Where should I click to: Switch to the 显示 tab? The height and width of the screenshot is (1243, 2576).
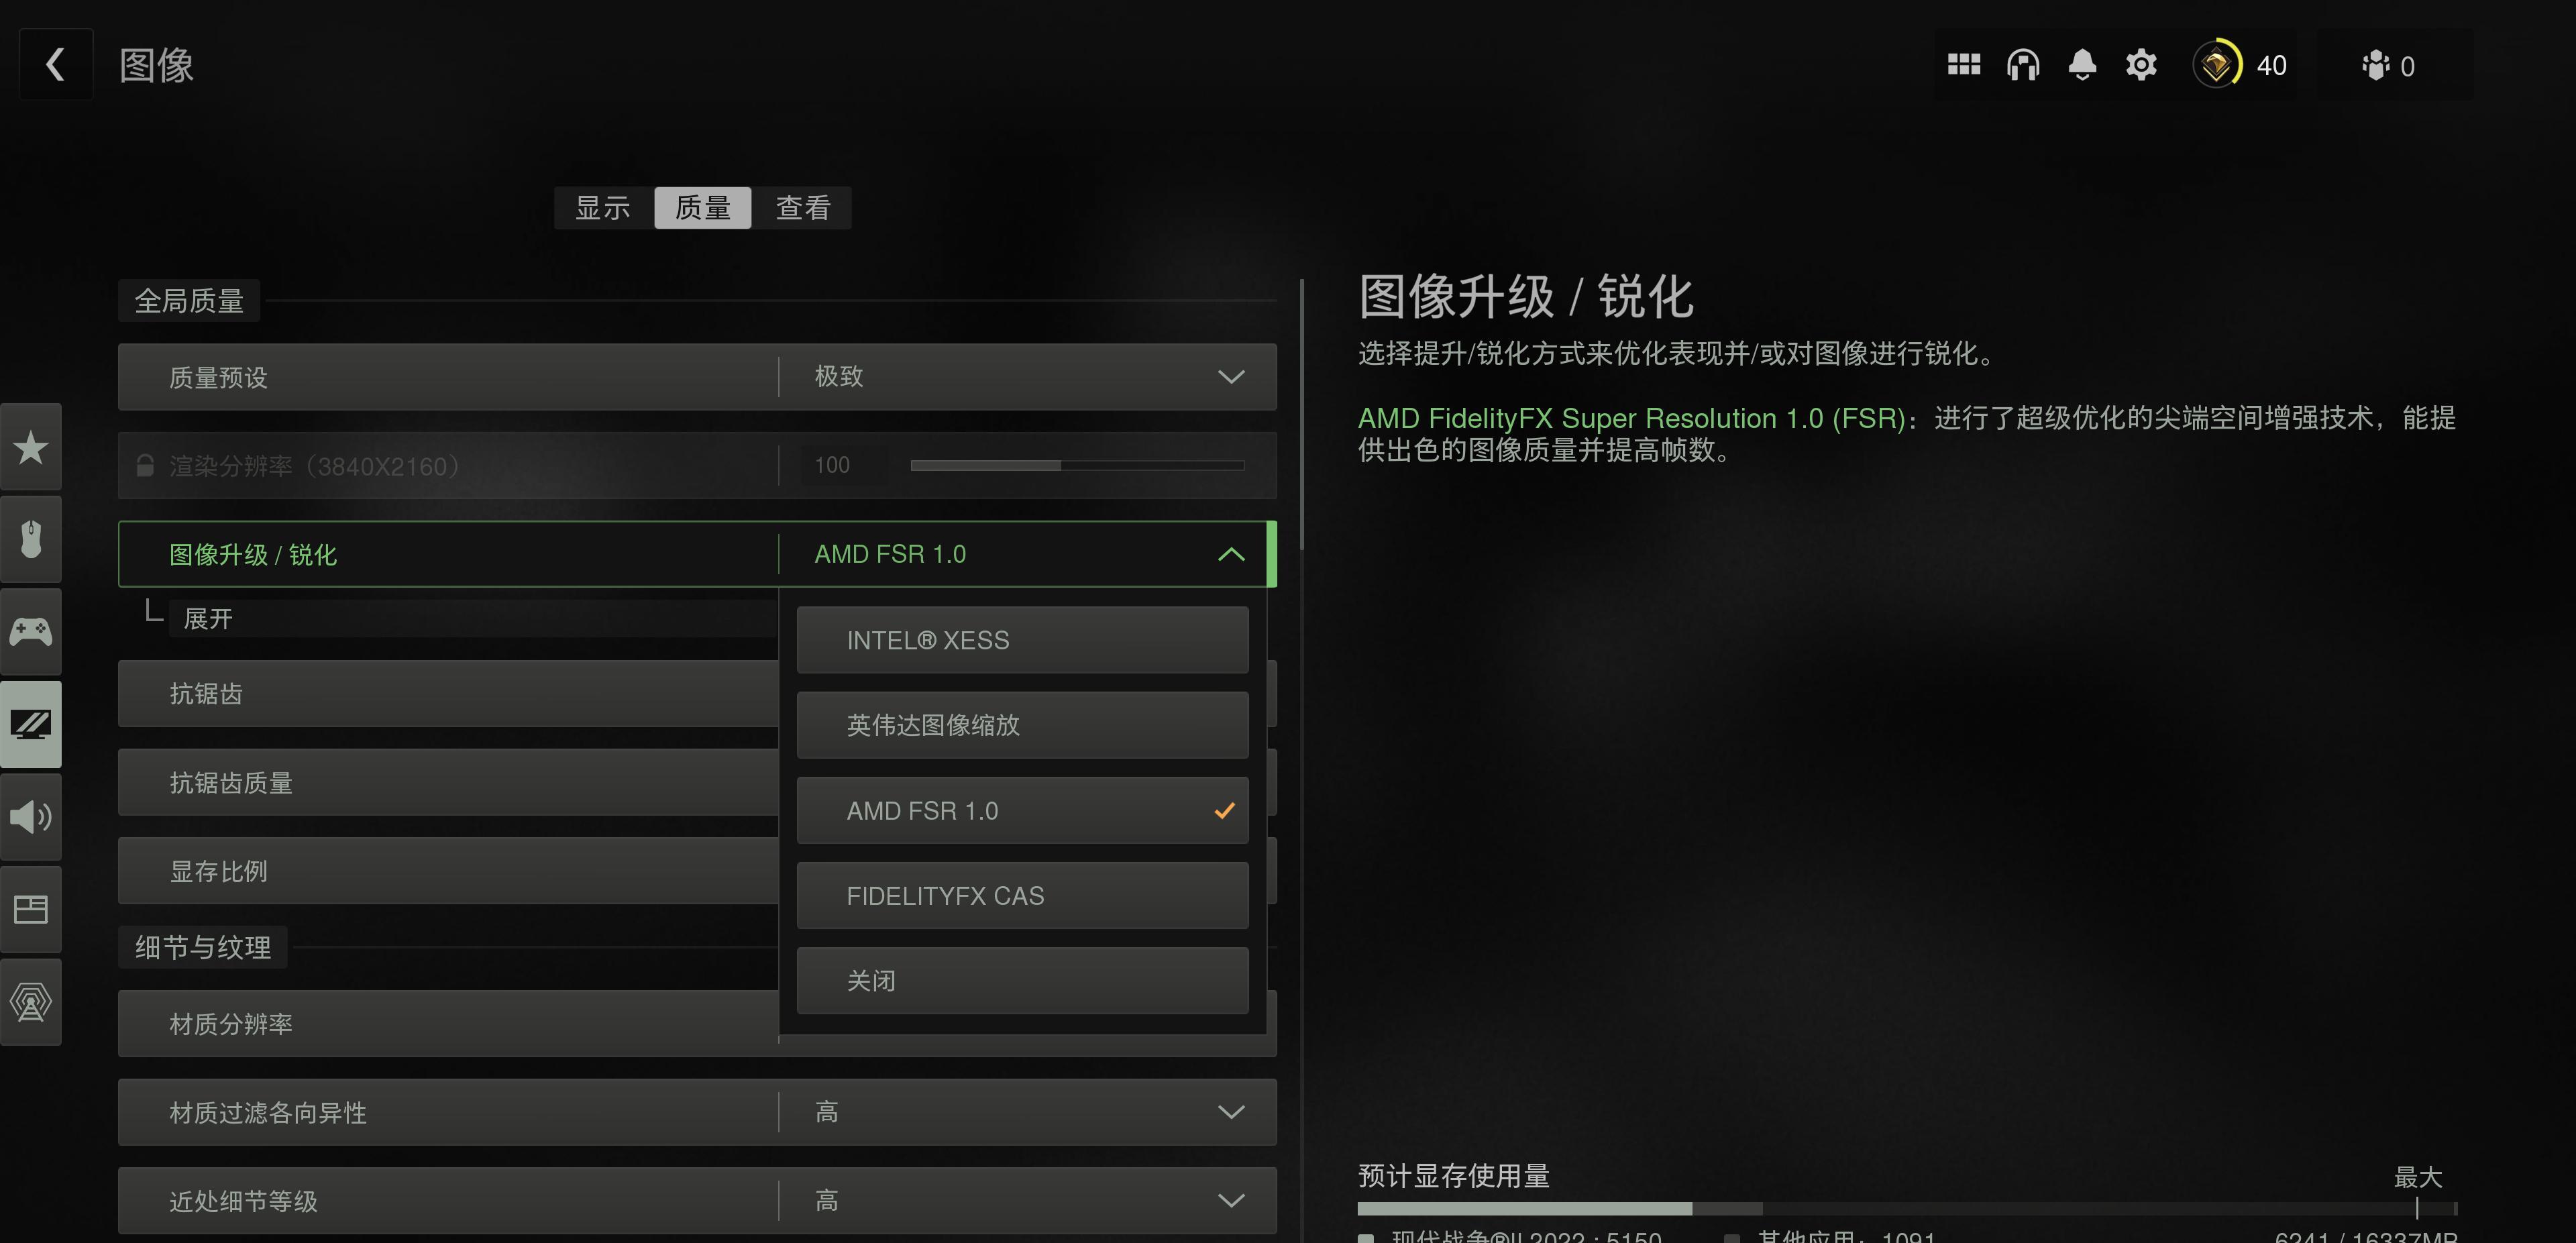(603, 208)
